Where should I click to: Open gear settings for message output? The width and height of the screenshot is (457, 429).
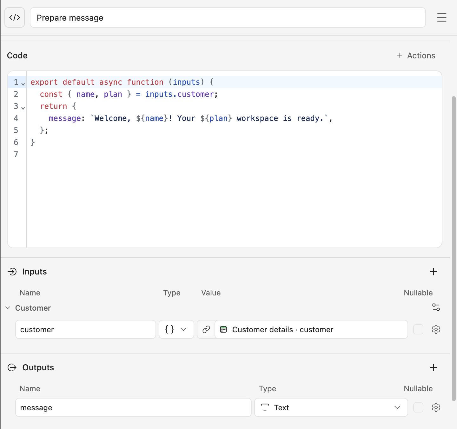[436, 407]
